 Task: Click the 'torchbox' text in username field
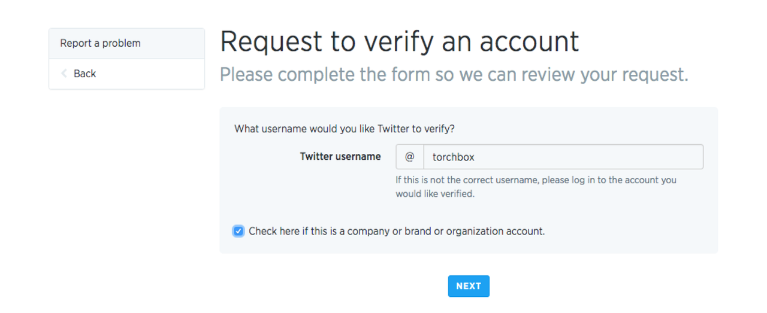coord(454,157)
